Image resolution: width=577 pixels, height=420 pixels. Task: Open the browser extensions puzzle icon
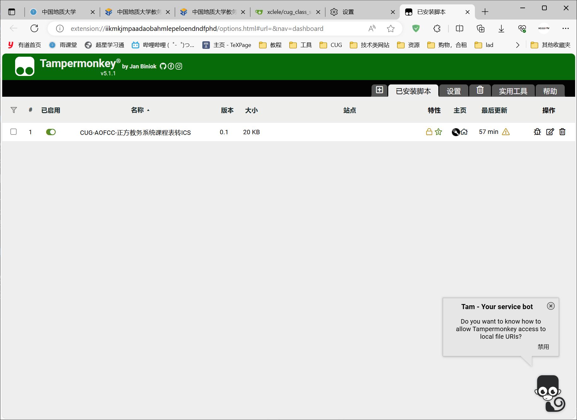coord(437,29)
